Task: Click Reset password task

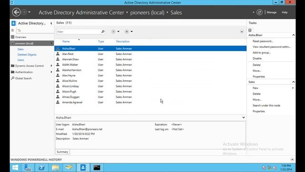Action: pyautogui.click(x=263, y=41)
